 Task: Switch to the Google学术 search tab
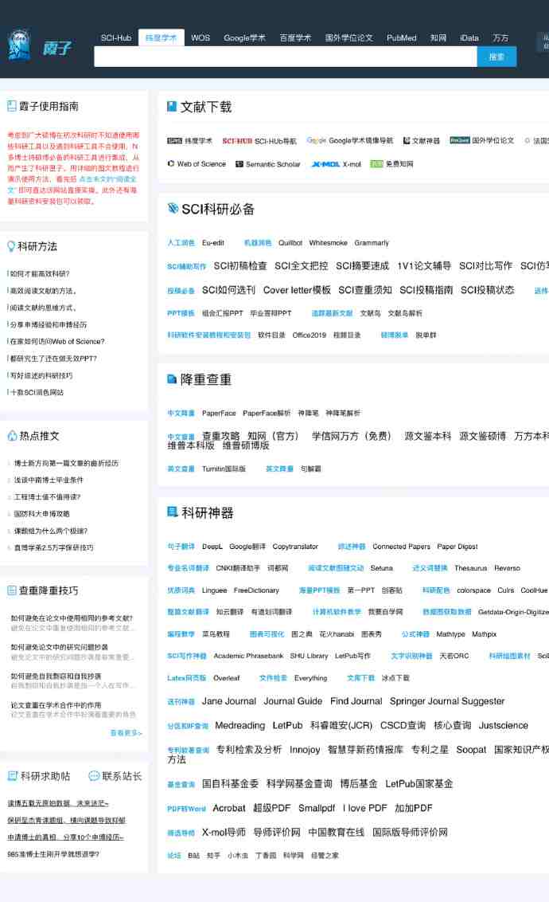pos(244,37)
